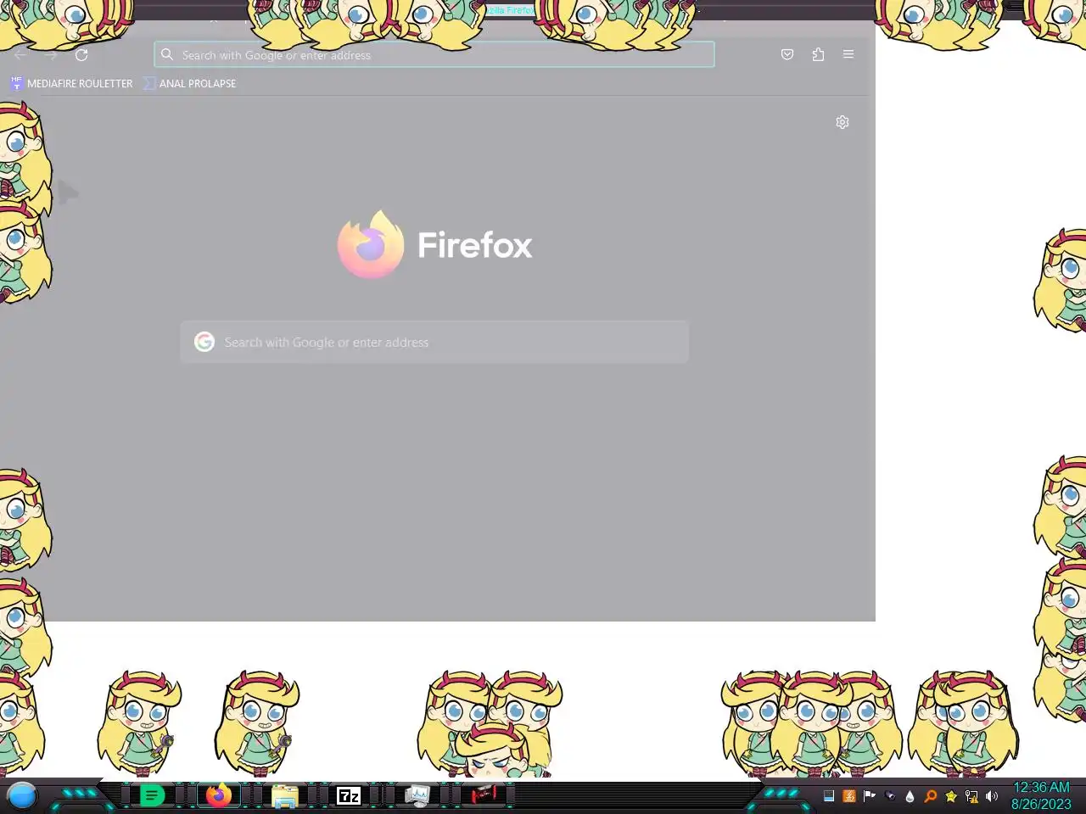The height and width of the screenshot is (814, 1086).
Task: Open Action Center flag in system tray
Action: pos(870,796)
